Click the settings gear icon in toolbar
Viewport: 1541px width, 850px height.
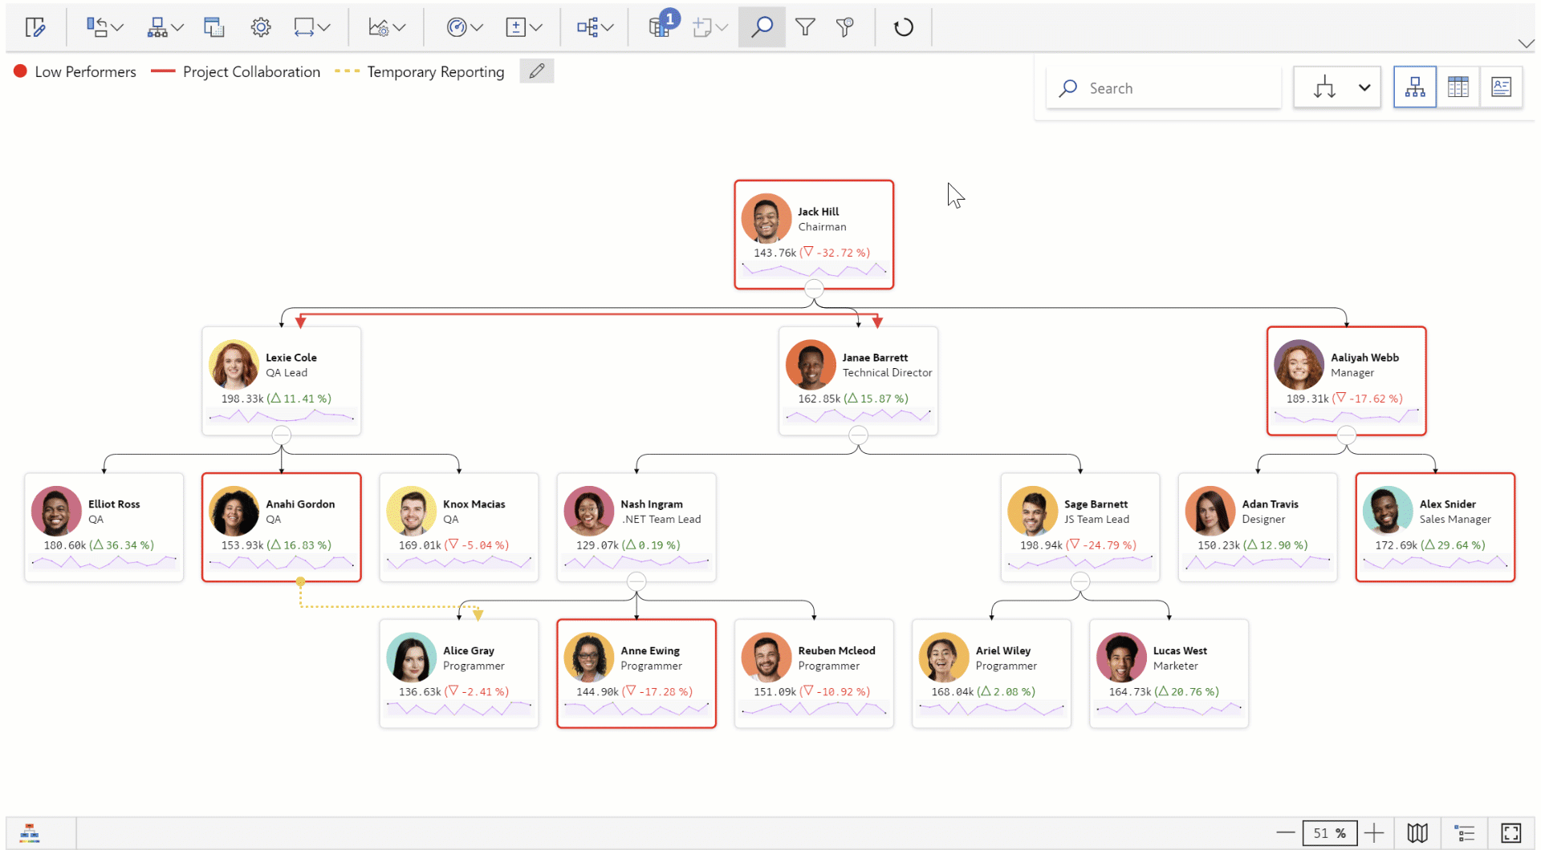click(260, 27)
